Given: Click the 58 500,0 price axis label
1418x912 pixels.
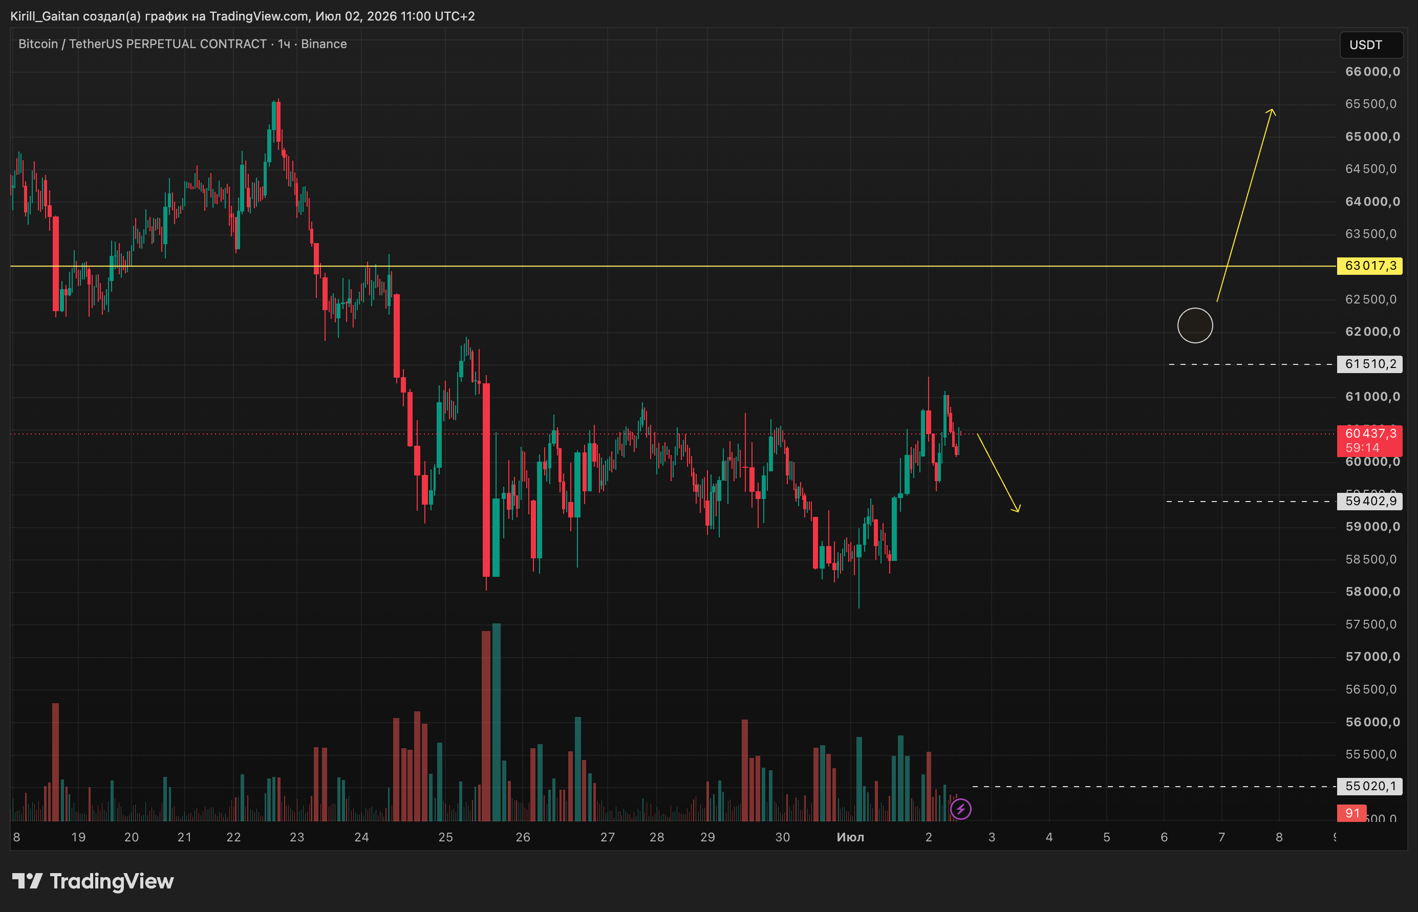Looking at the screenshot, I should [x=1370, y=559].
